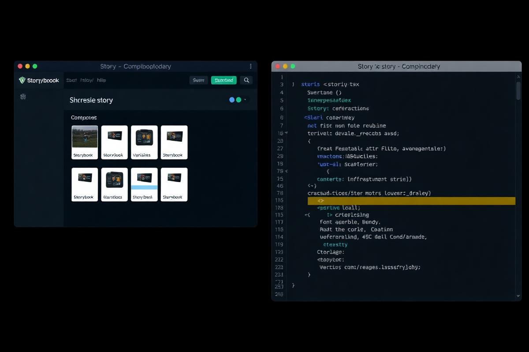Select the blue dot swatch

[232, 100]
